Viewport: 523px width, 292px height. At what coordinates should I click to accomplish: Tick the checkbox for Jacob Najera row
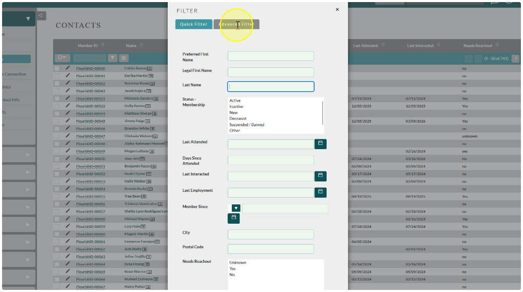pos(57,91)
